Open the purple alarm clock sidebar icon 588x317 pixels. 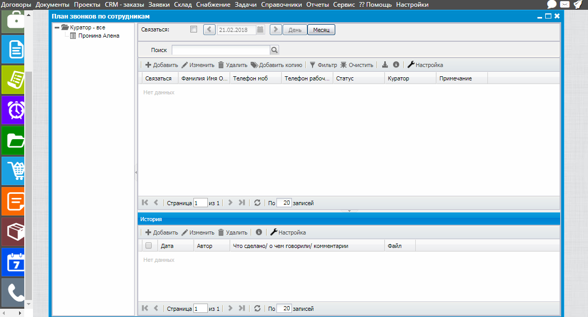click(13, 110)
